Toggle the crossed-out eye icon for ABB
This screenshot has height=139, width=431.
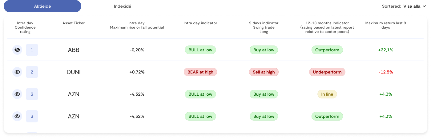coord(17,50)
